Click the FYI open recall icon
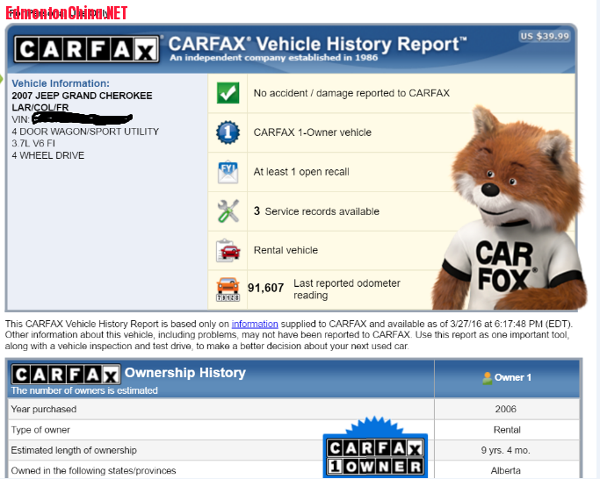 click(x=228, y=172)
